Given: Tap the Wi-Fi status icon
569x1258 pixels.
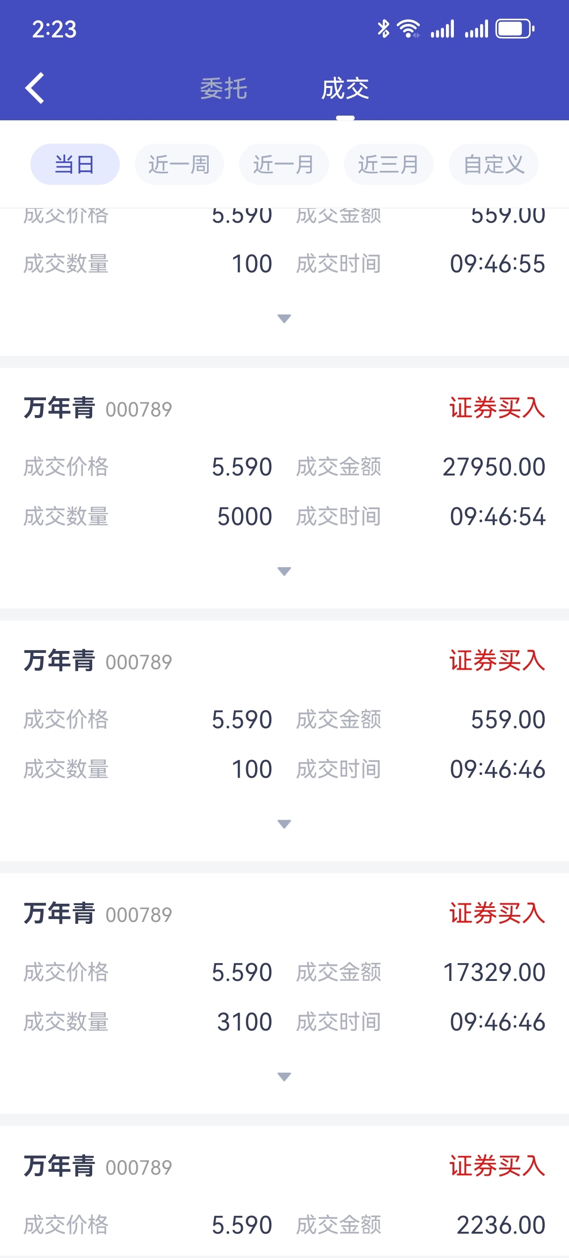Looking at the screenshot, I should pos(409,29).
